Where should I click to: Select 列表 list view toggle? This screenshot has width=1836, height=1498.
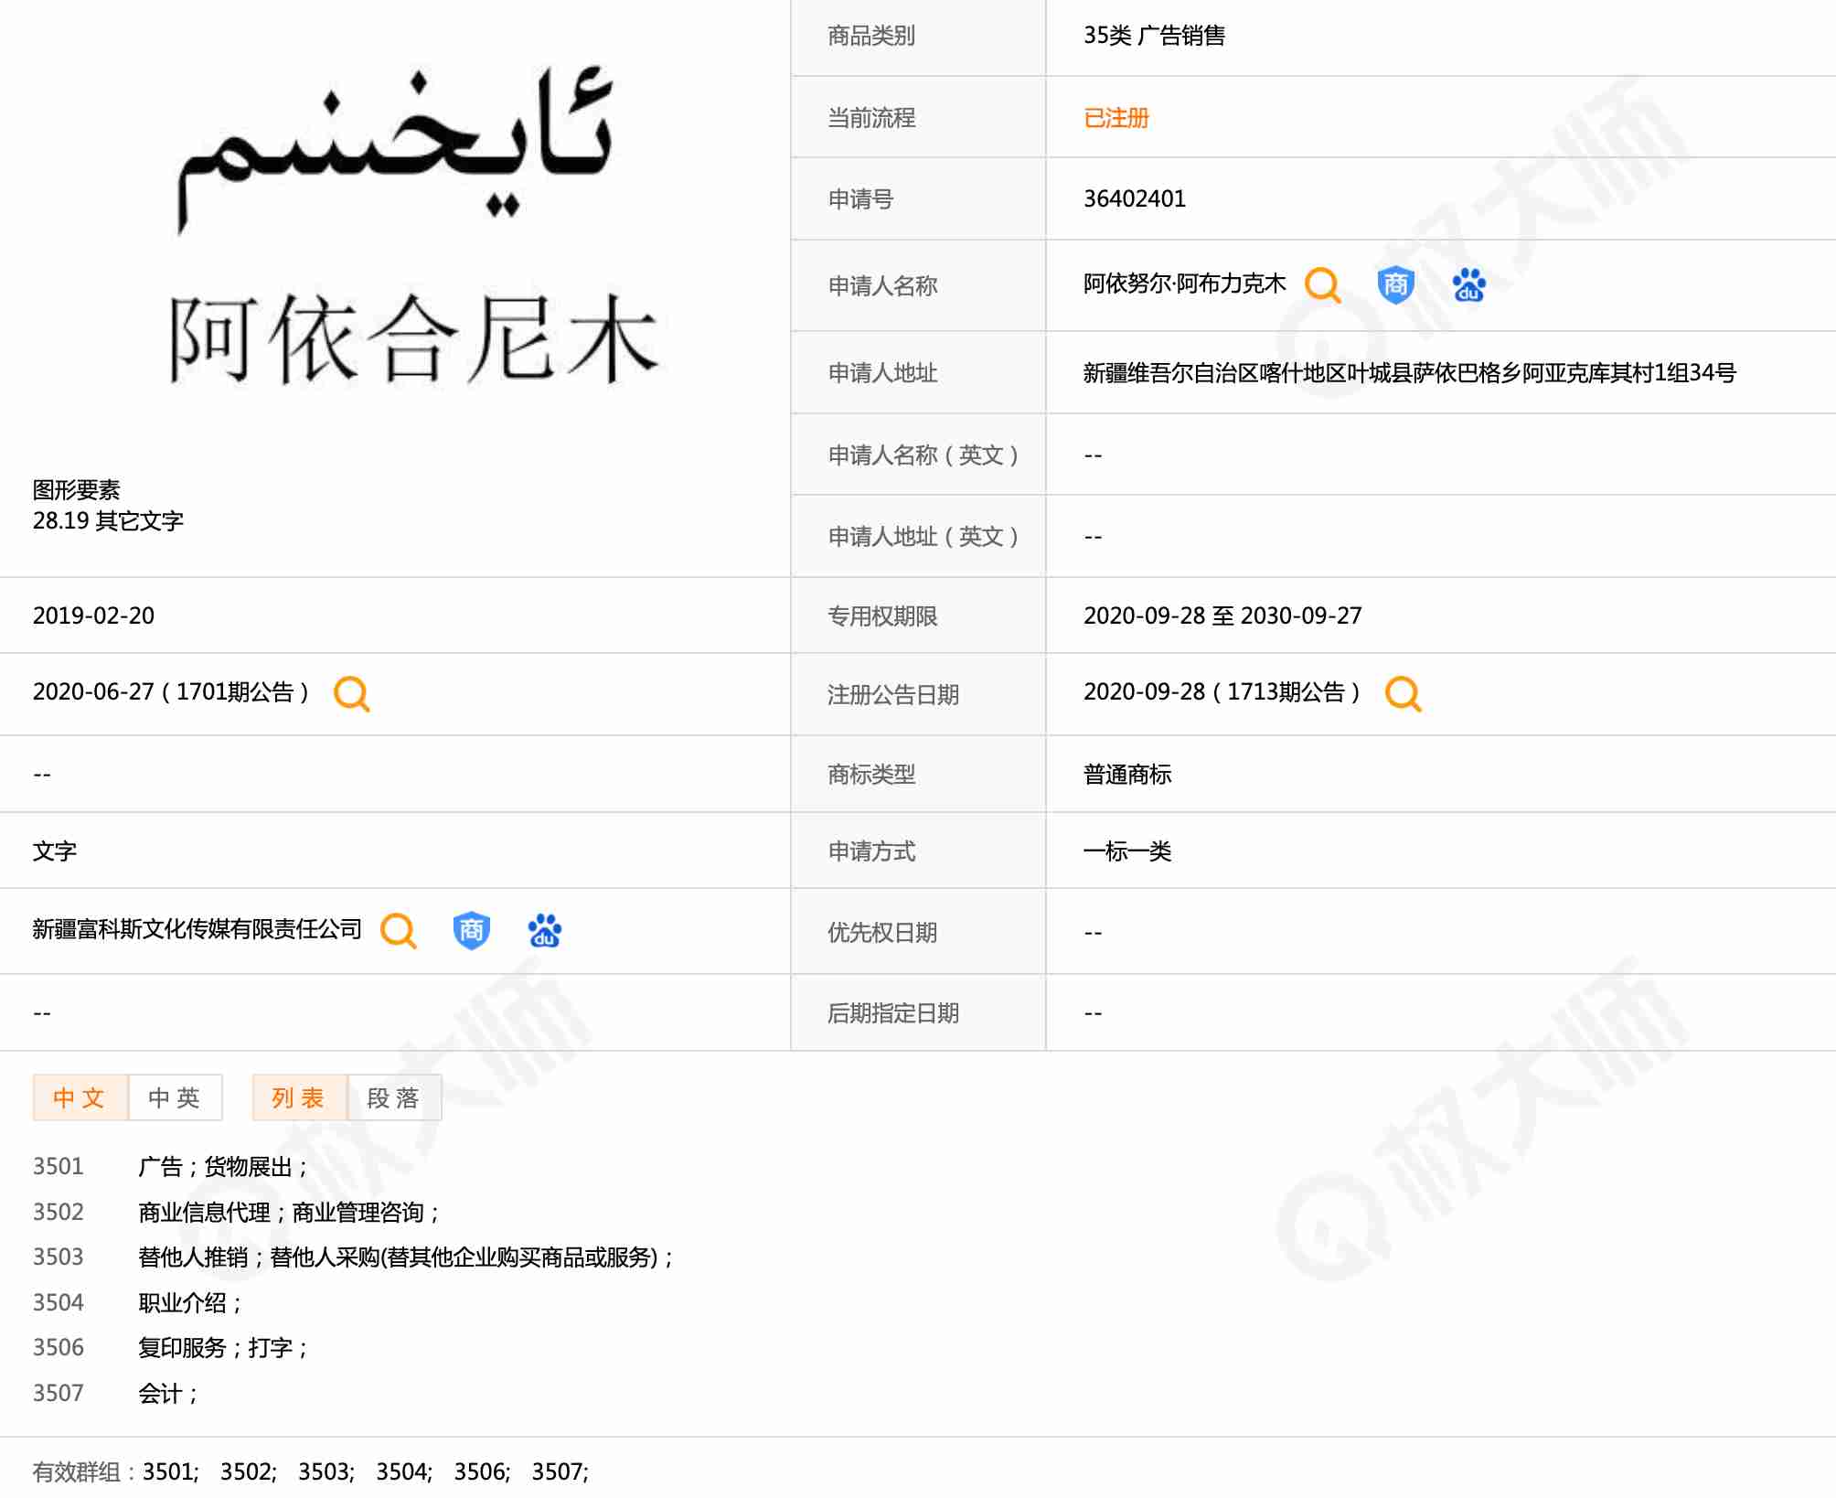coord(299,1097)
